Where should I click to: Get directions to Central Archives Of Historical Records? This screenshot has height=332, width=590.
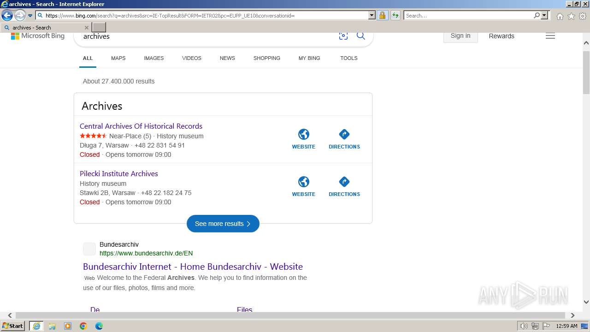point(344,139)
